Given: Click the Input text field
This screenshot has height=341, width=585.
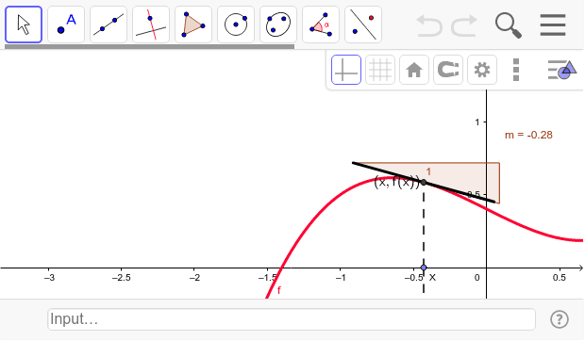Looking at the screenshot, I should pyautogui.click(x=292, y=319).
